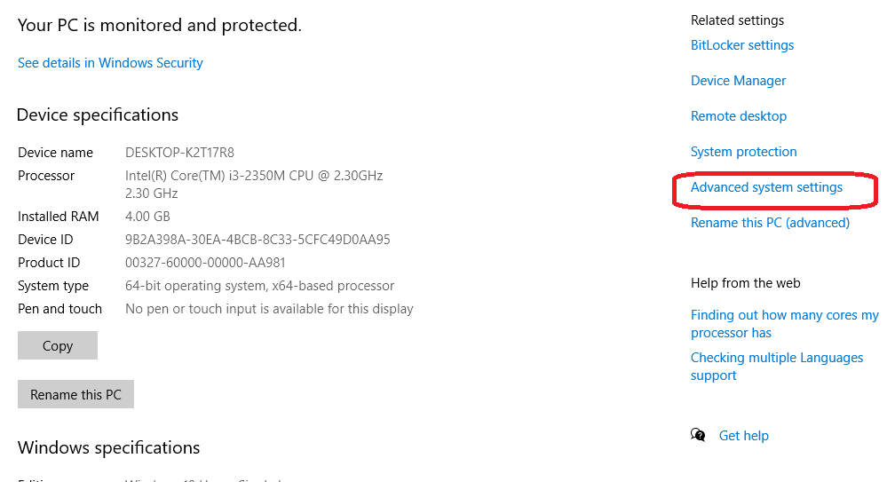Open Checking multiple Languages support link
The image size is (895, 482).
777,367
